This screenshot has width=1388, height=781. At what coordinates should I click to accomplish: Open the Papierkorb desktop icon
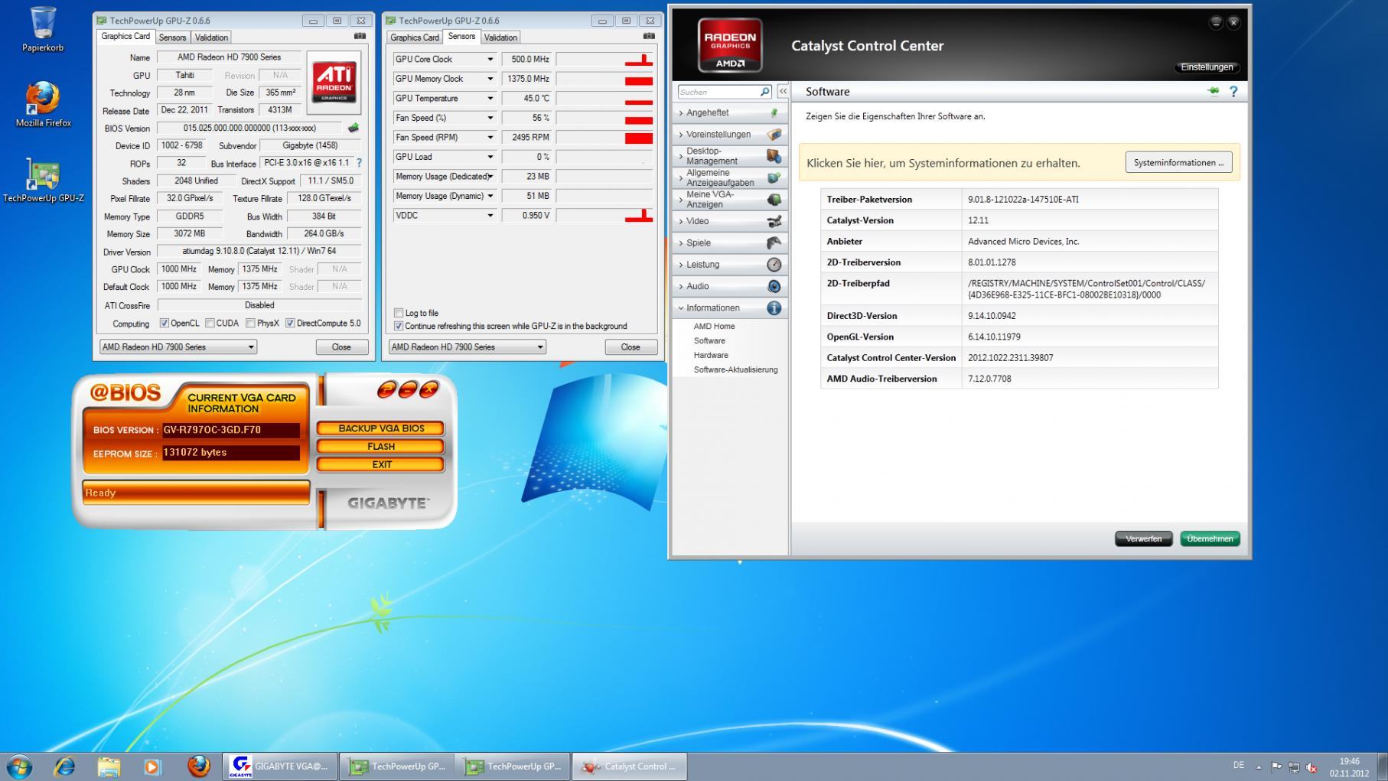(43, 29)
